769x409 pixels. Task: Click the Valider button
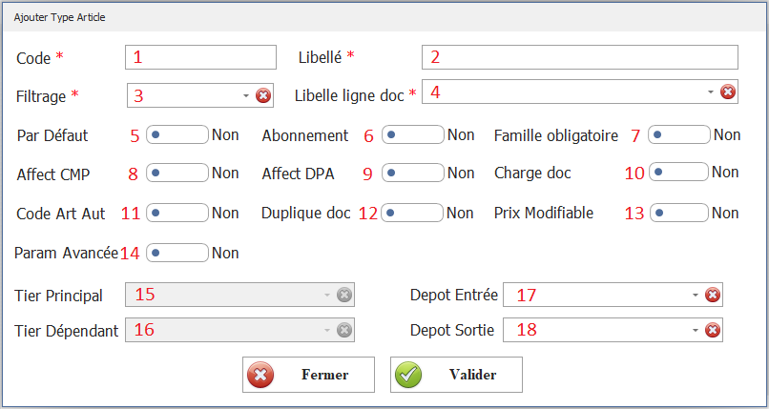[x=456, y=375]
